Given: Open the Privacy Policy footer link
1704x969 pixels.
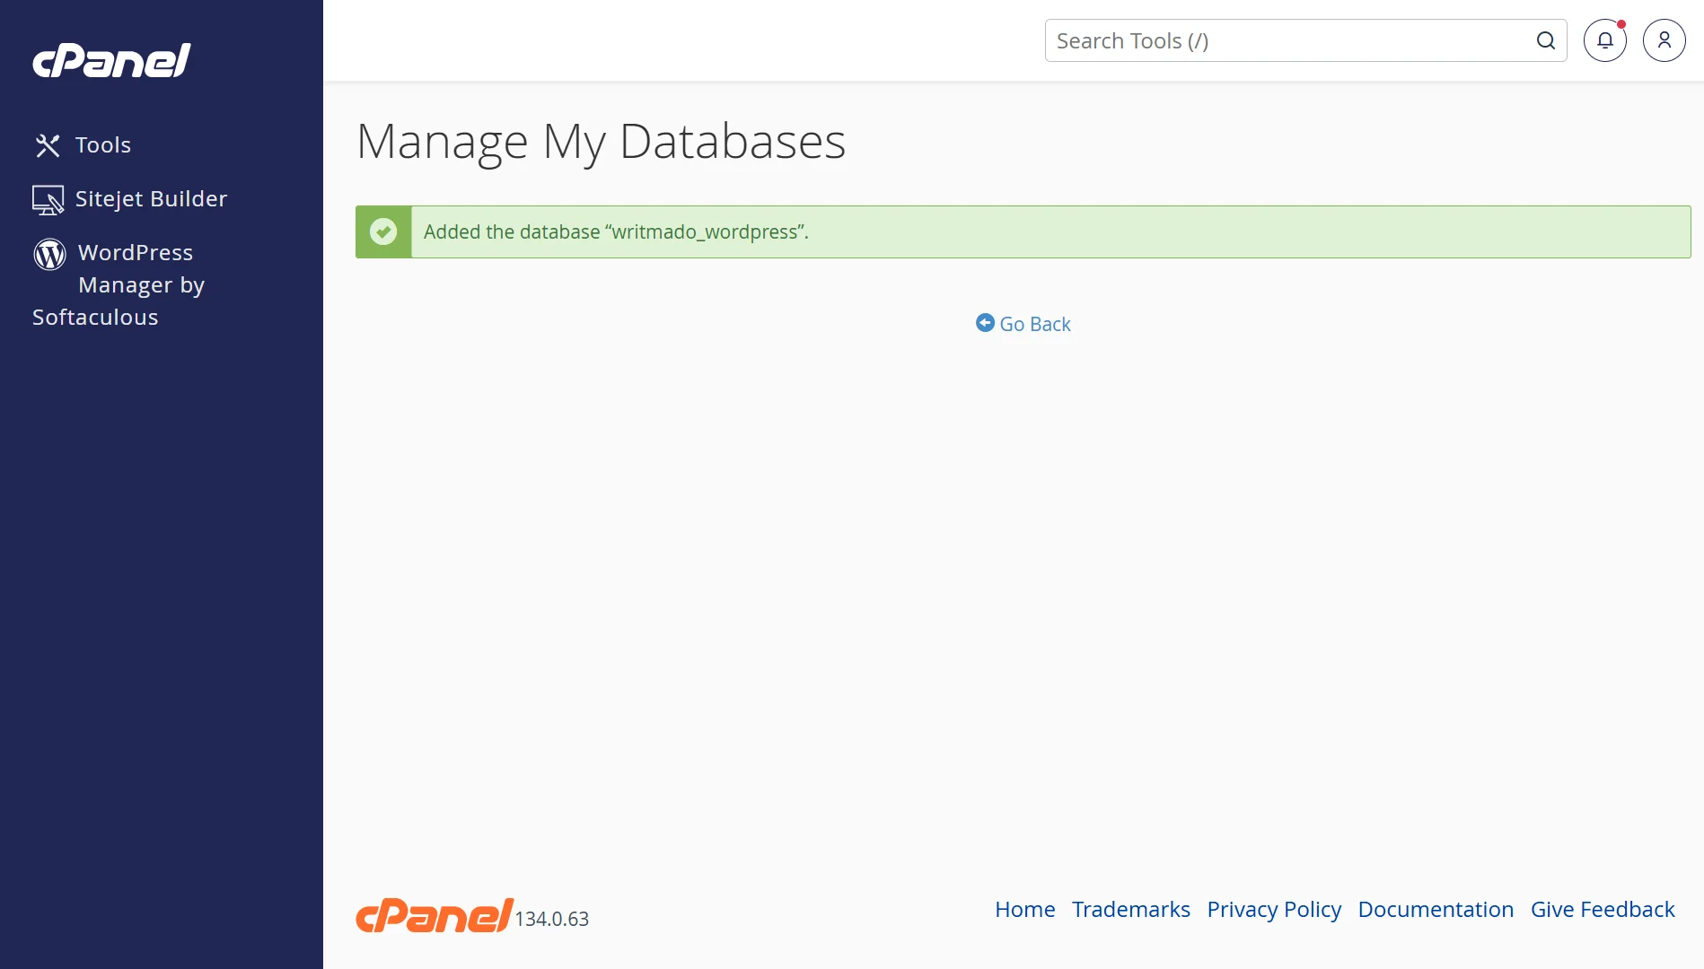Looking at the screenshot, I should point(1274,910).
